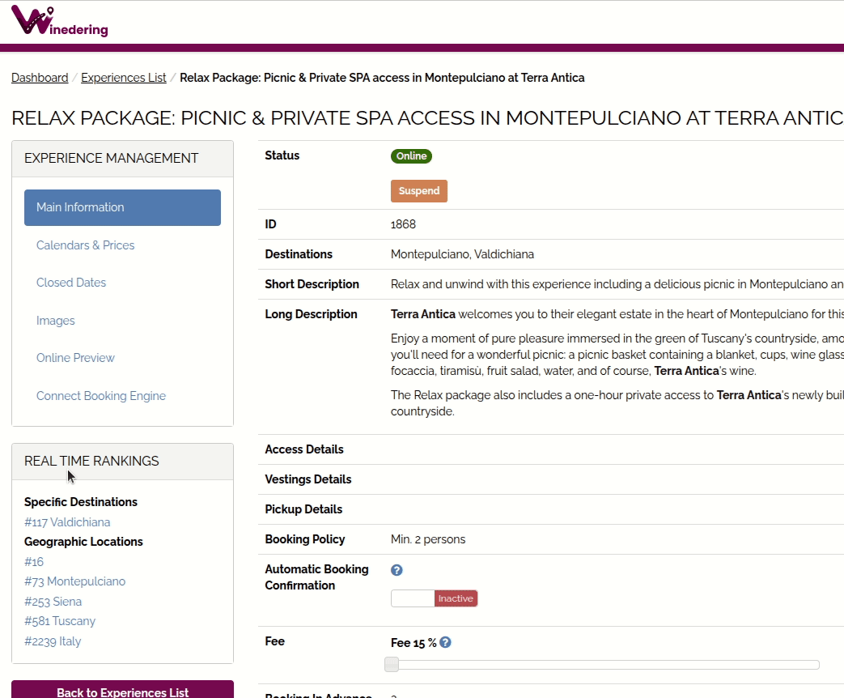Image resolution: width=844 pixels, height=698 pixels.
Task: Open Main Information section
Action: (122, 207)
